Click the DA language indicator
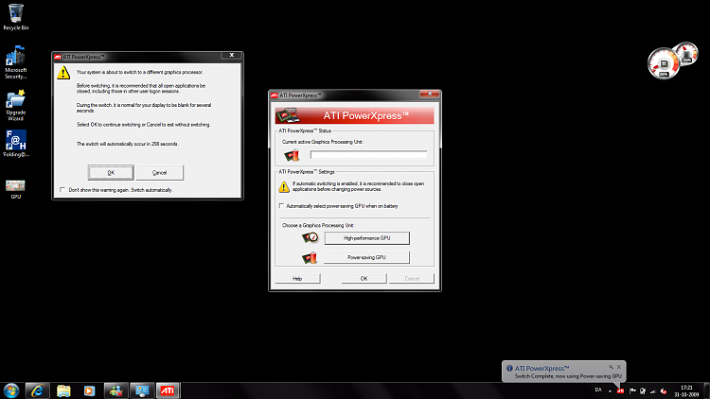Image resolution: width=710 pixels, height=399 pixels. 598,390
